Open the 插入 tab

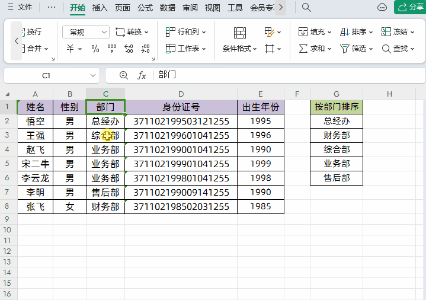pyautogui.click(x=100, y=8)
